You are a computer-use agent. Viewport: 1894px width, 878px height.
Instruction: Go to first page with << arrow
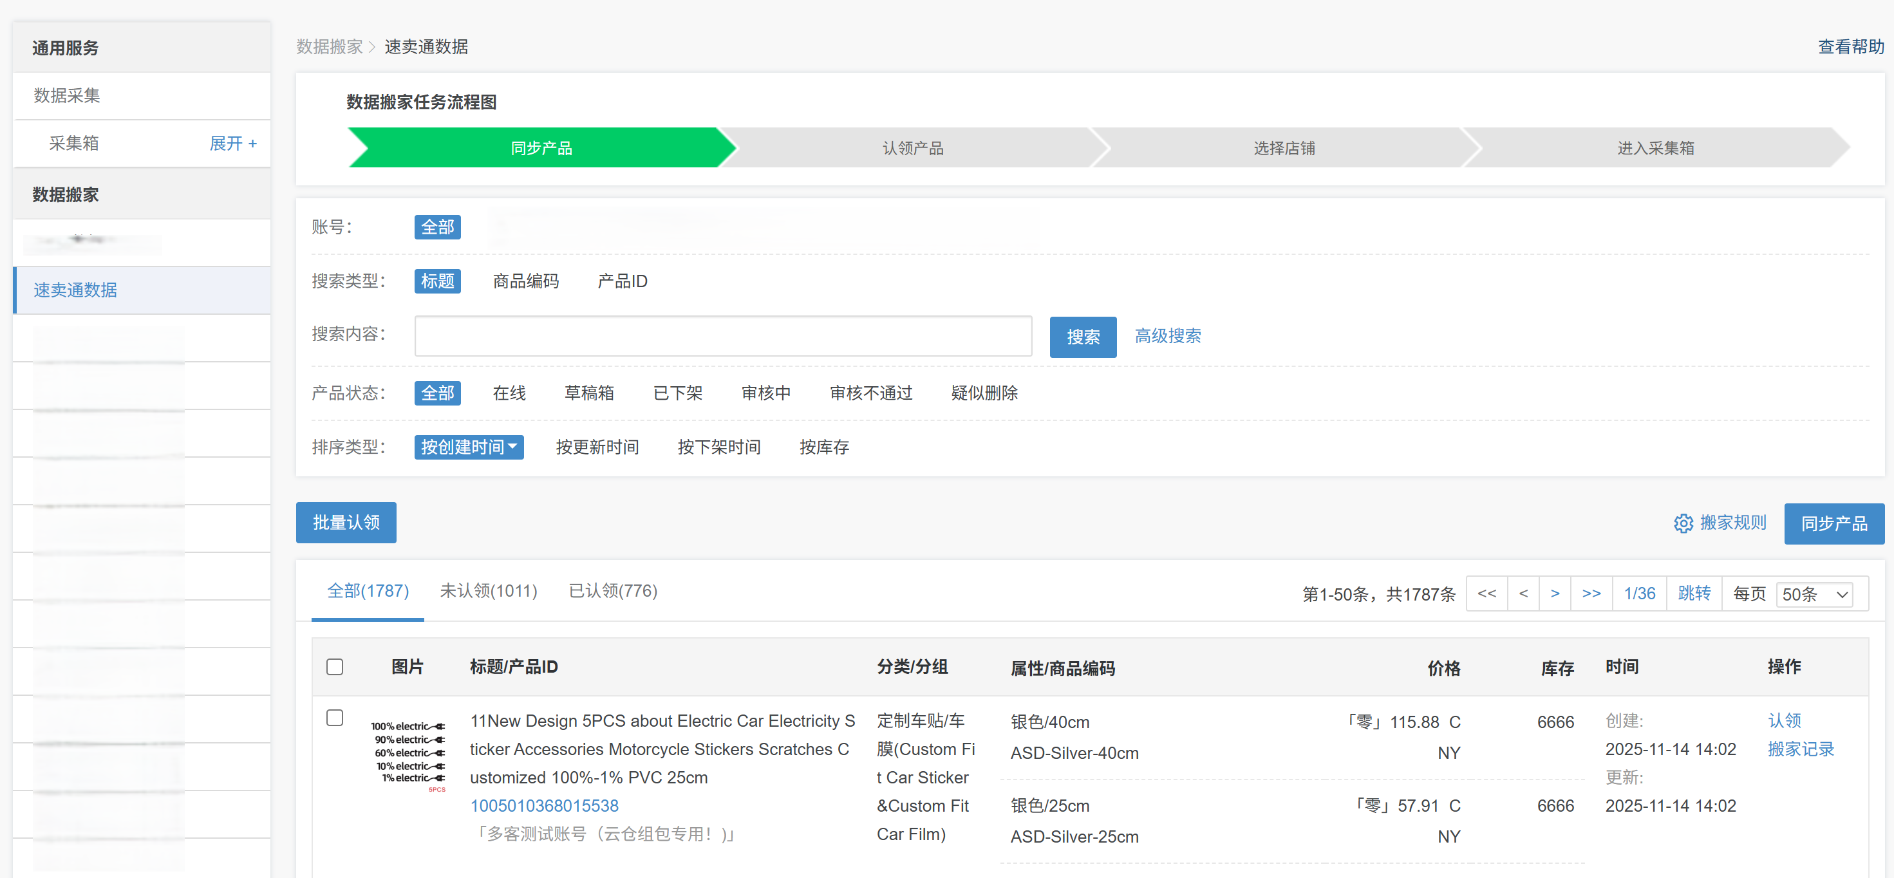(x=1486, y=593)
